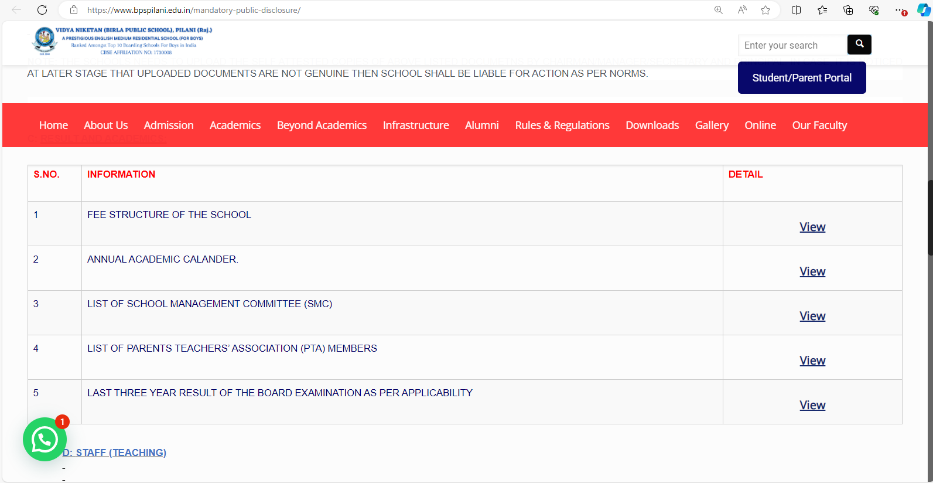Viewport: 933px width, 483px height.
Task: Open the Collections icon
Action: [x=848, y=10]
